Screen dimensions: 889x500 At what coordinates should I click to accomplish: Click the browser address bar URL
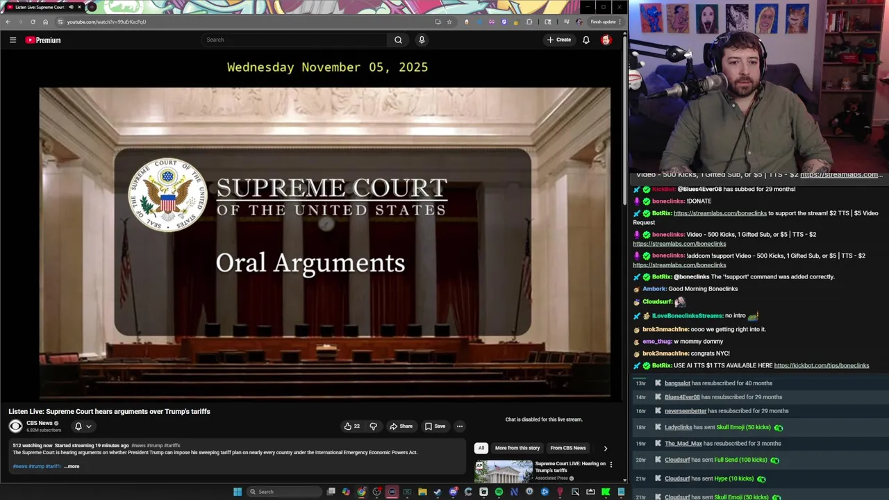[x=106, y=22]
